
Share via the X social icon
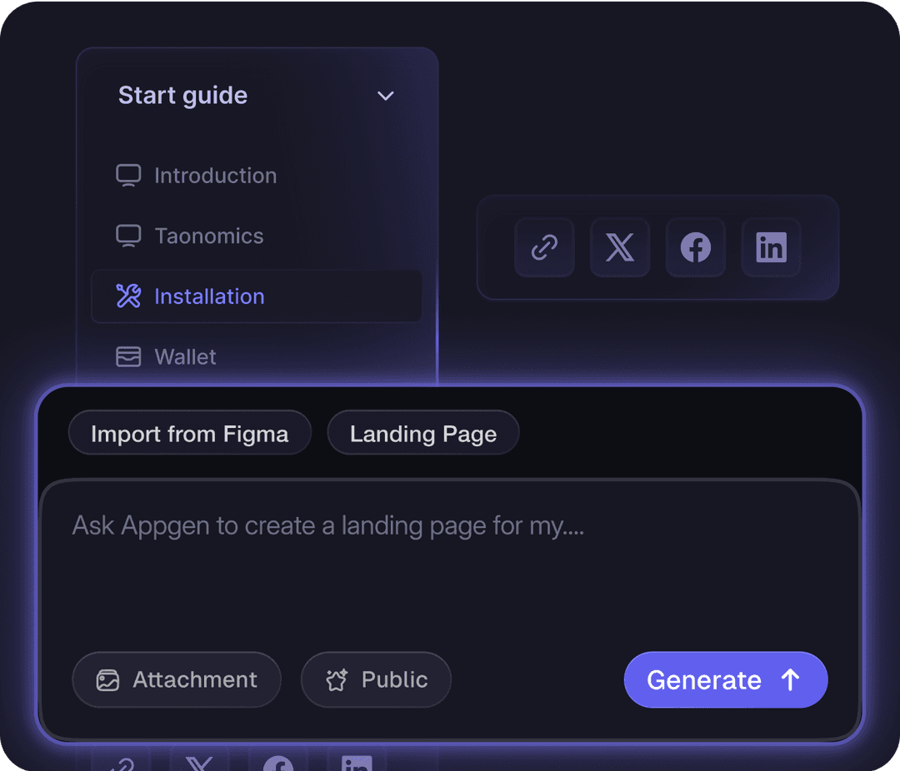tap(620, 247)
